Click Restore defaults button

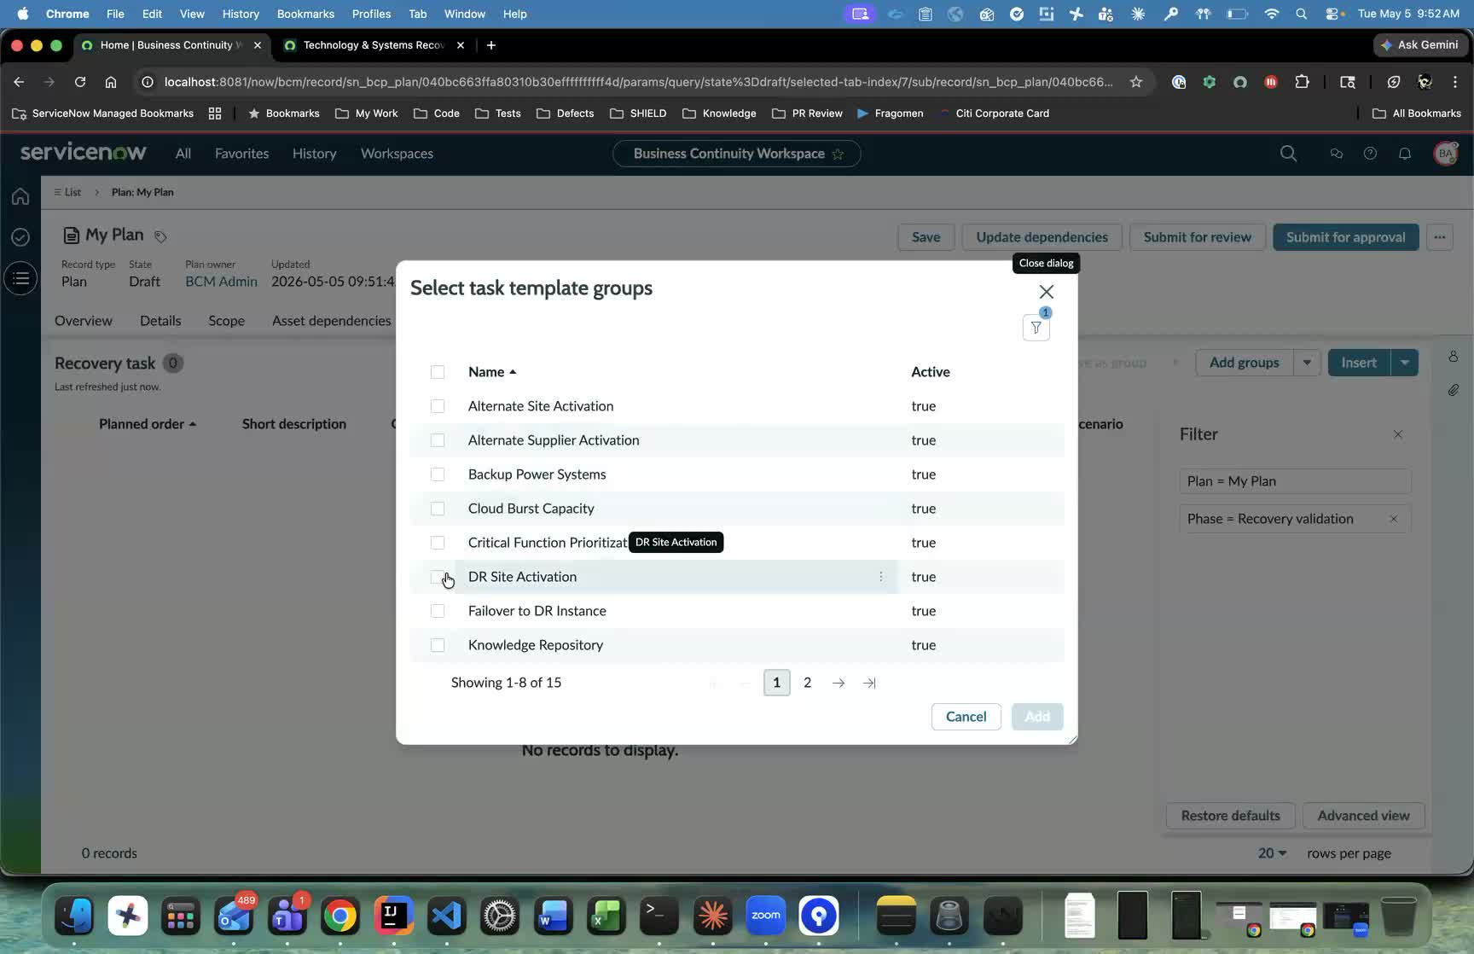[x=1230, y=816]
